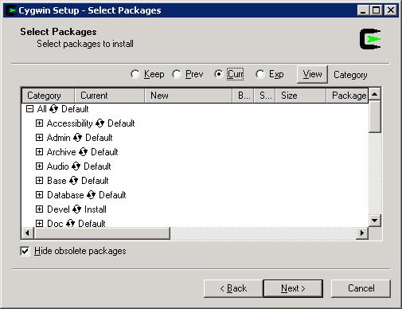Click the cycle icon beside Devel
The width and height of the screenshot is (402, 309).
pyautogui.click(x=76, y=209)
